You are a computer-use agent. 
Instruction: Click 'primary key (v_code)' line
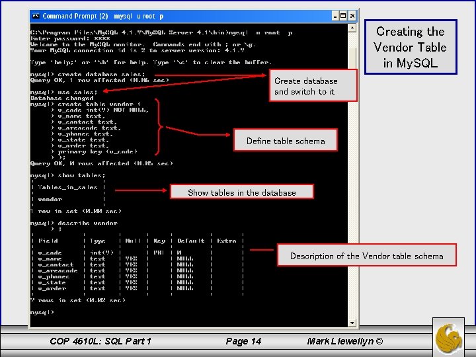(94, 151)
